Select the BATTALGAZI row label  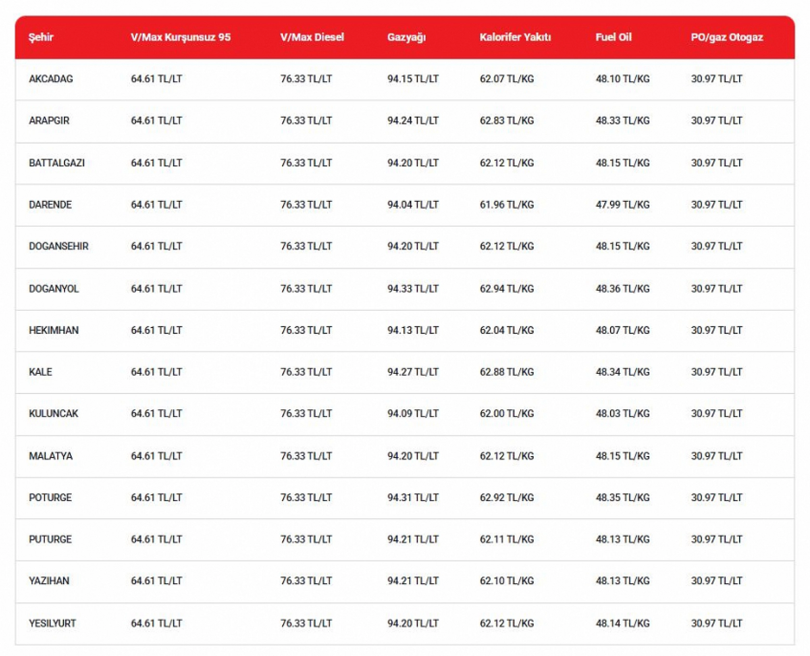tap(57, 163)
